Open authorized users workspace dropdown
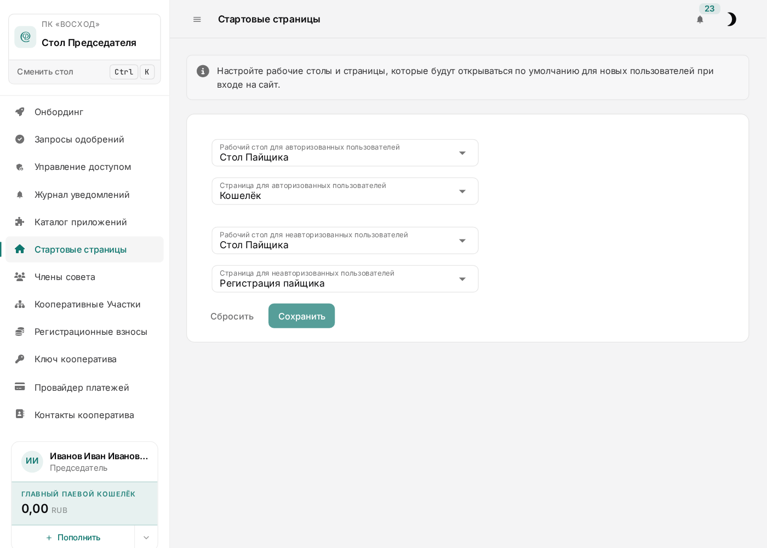This screenshot has height=548, width=767. [345, 153]
